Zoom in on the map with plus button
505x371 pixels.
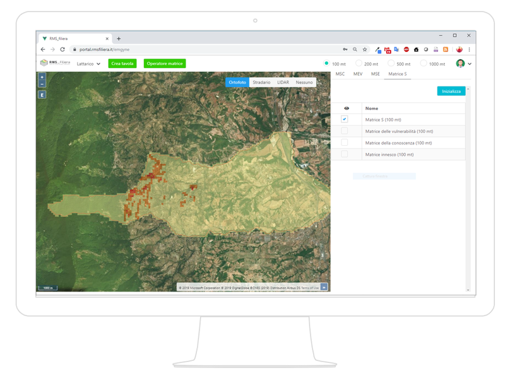click(x=42, y=77)
